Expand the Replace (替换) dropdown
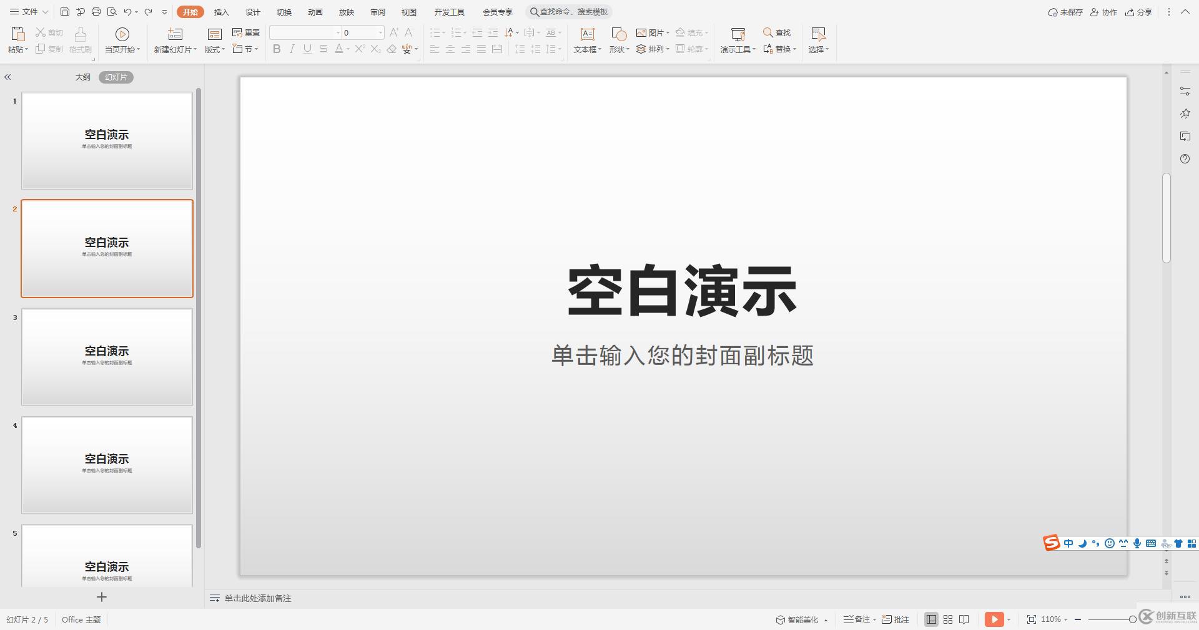The width and height of the screenshot is (1199, 630). coord(794,49)
